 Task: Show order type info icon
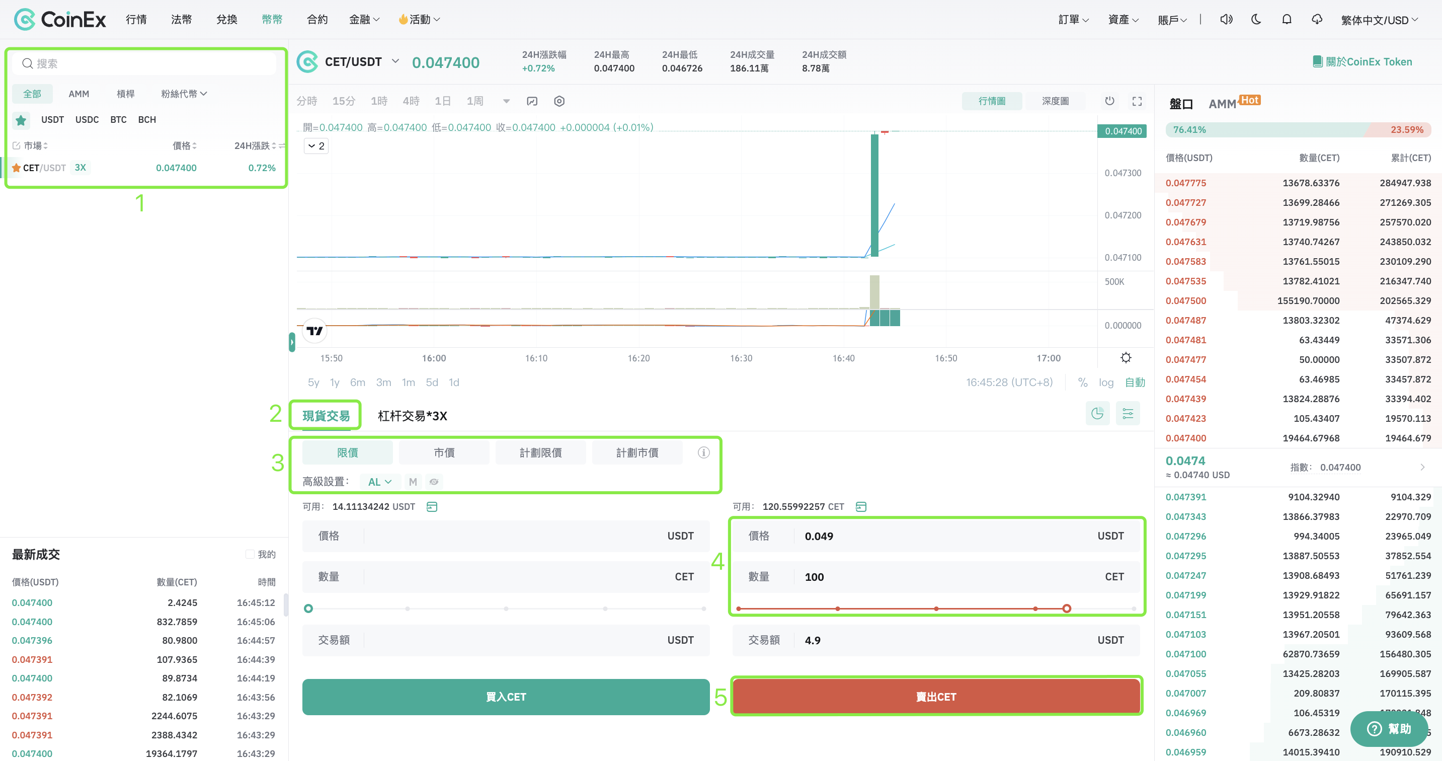704,452
